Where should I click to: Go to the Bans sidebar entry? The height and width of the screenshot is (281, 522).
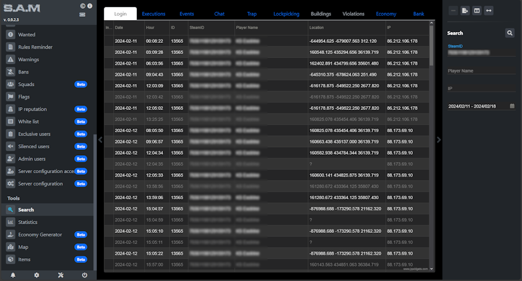23,72
